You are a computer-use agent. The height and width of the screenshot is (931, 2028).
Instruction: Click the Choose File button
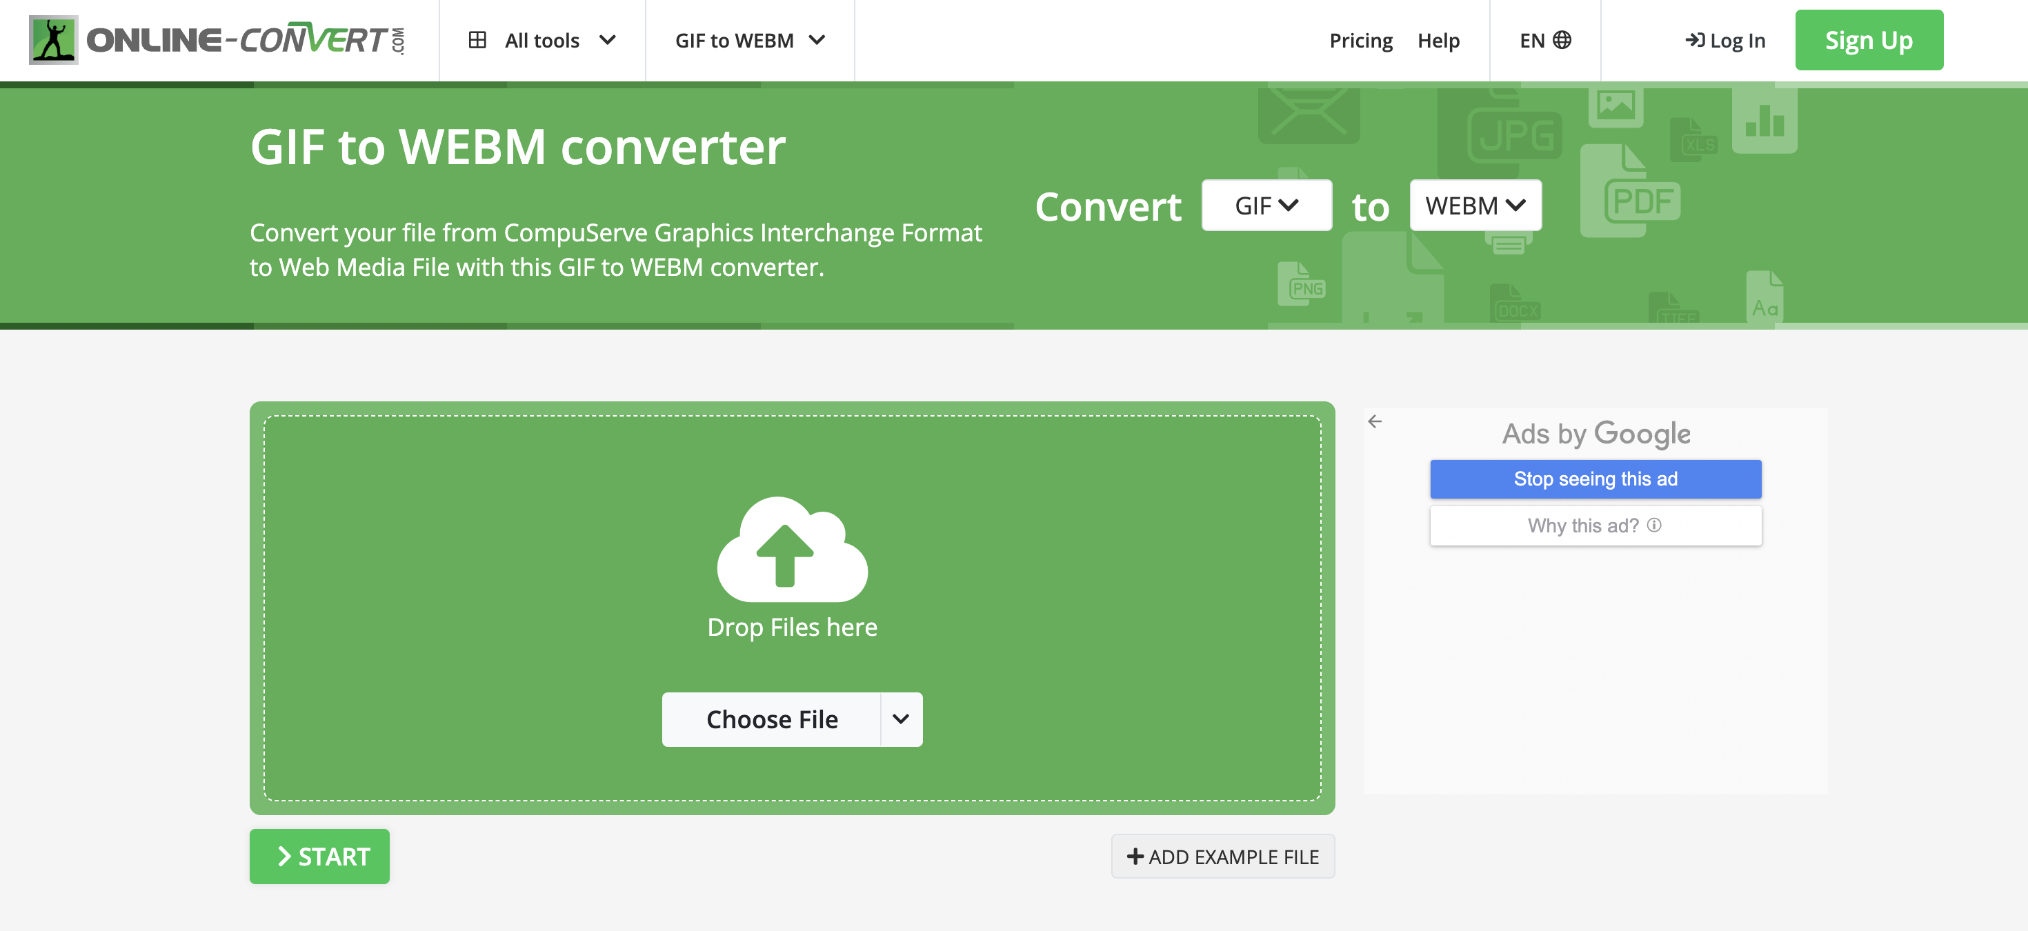tap(771, 719)
